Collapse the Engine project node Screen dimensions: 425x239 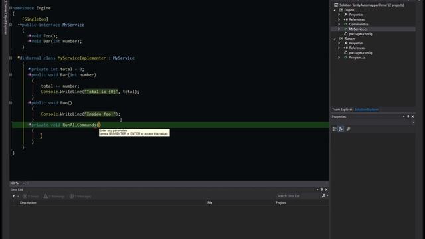(x=335, y=10)
